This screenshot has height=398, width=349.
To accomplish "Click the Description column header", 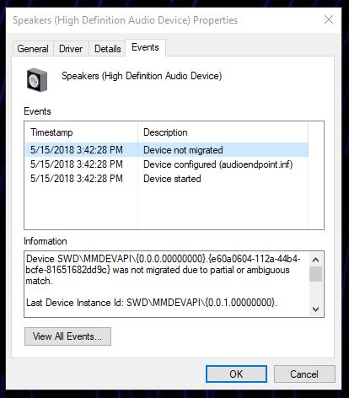I will (223, 132).
